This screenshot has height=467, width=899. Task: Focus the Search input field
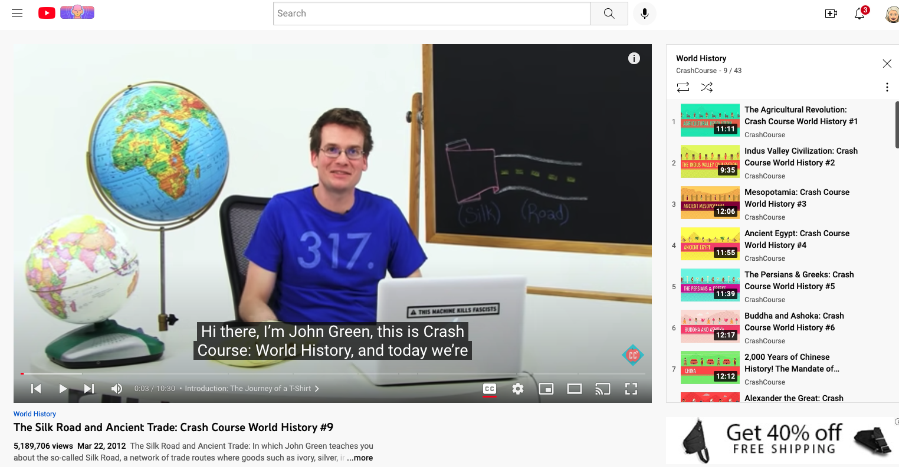(x=432, y=14)
